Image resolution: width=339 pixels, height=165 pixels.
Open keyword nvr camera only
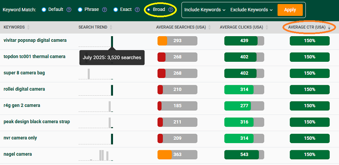pos(20,138)
